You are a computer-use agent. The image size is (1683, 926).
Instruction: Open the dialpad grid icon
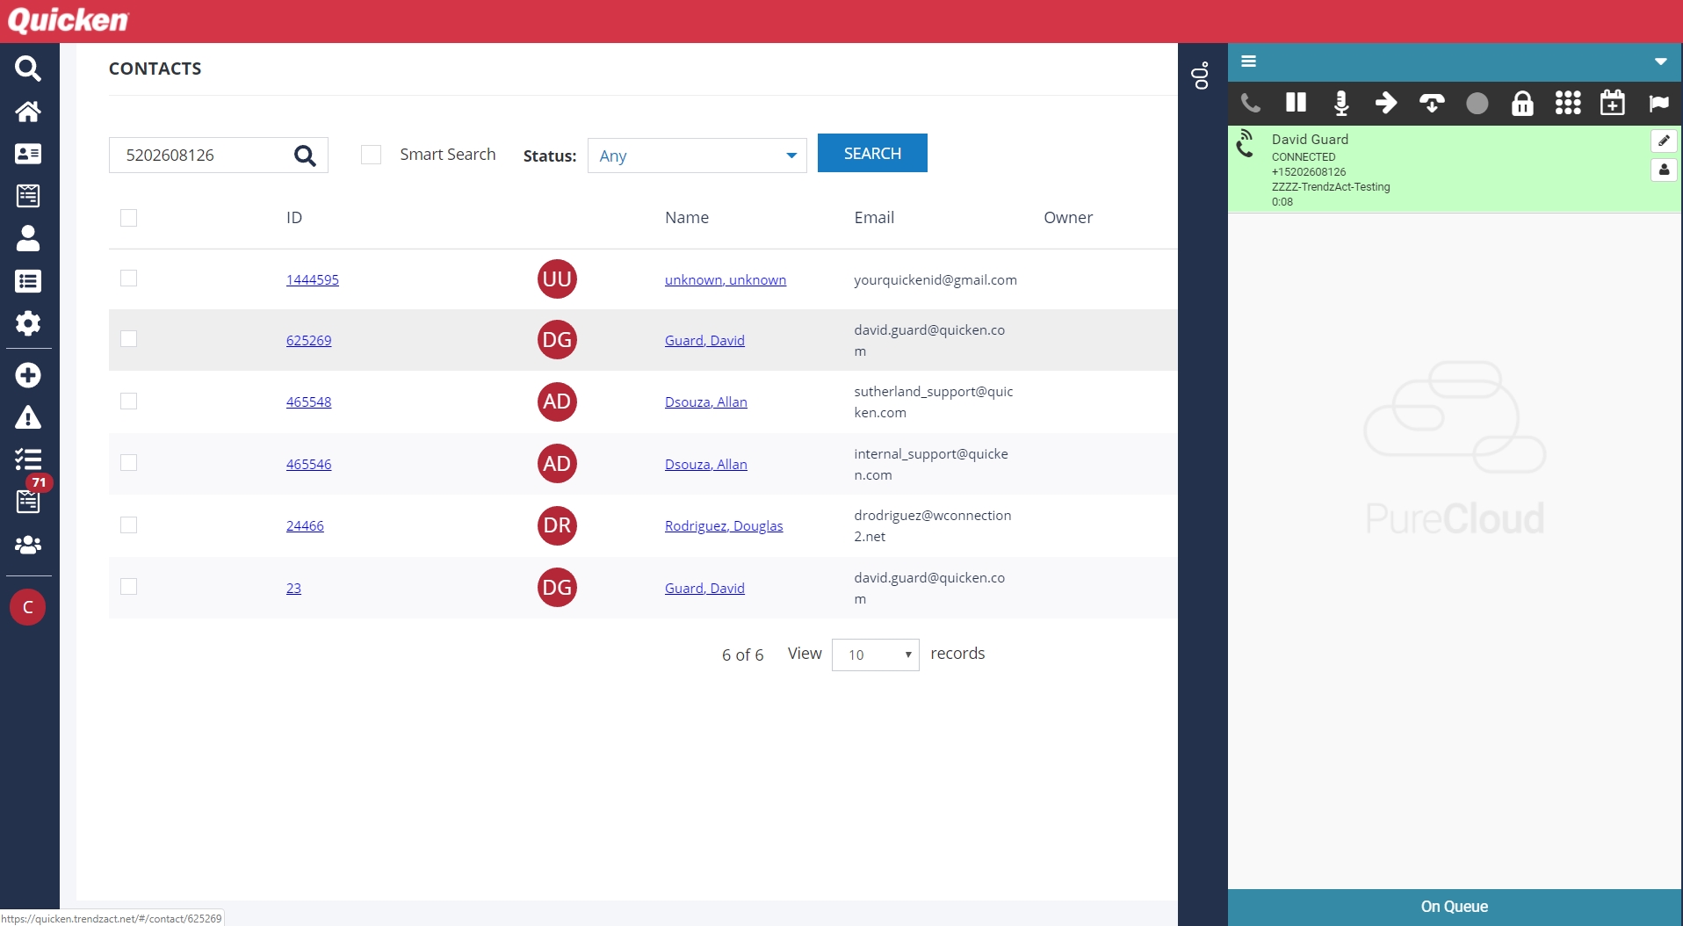(1567, 103)
